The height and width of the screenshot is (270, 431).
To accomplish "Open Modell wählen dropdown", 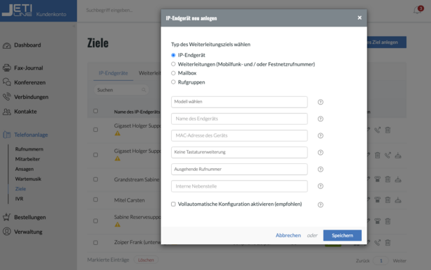I will pyautogui.click(x=239, y=102).
